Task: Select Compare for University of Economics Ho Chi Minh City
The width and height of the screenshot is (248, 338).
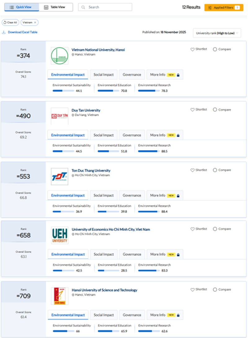Action: (x=215, y=229)
